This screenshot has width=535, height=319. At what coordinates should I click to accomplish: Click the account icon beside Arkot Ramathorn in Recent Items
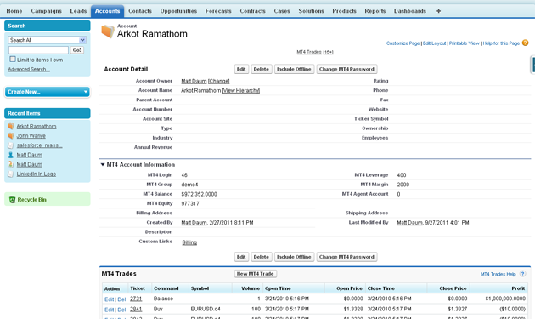click(x=11, y=127)
